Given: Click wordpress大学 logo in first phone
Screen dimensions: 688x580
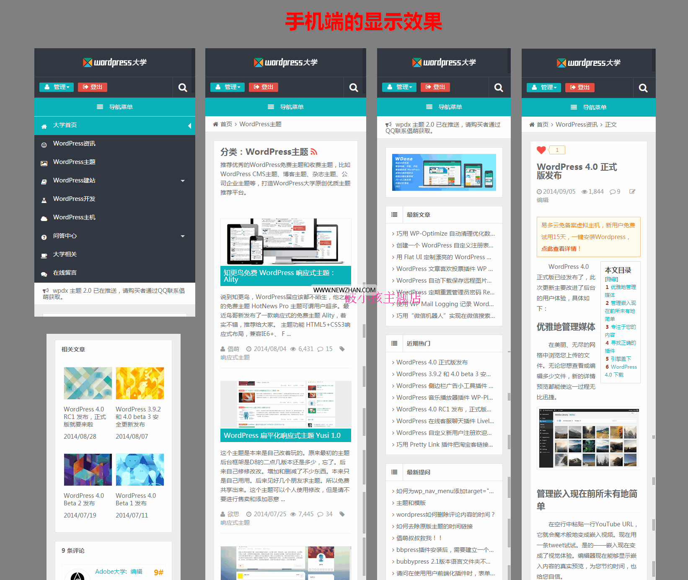Looking at the screenshot, I should (x=115, y=62).
